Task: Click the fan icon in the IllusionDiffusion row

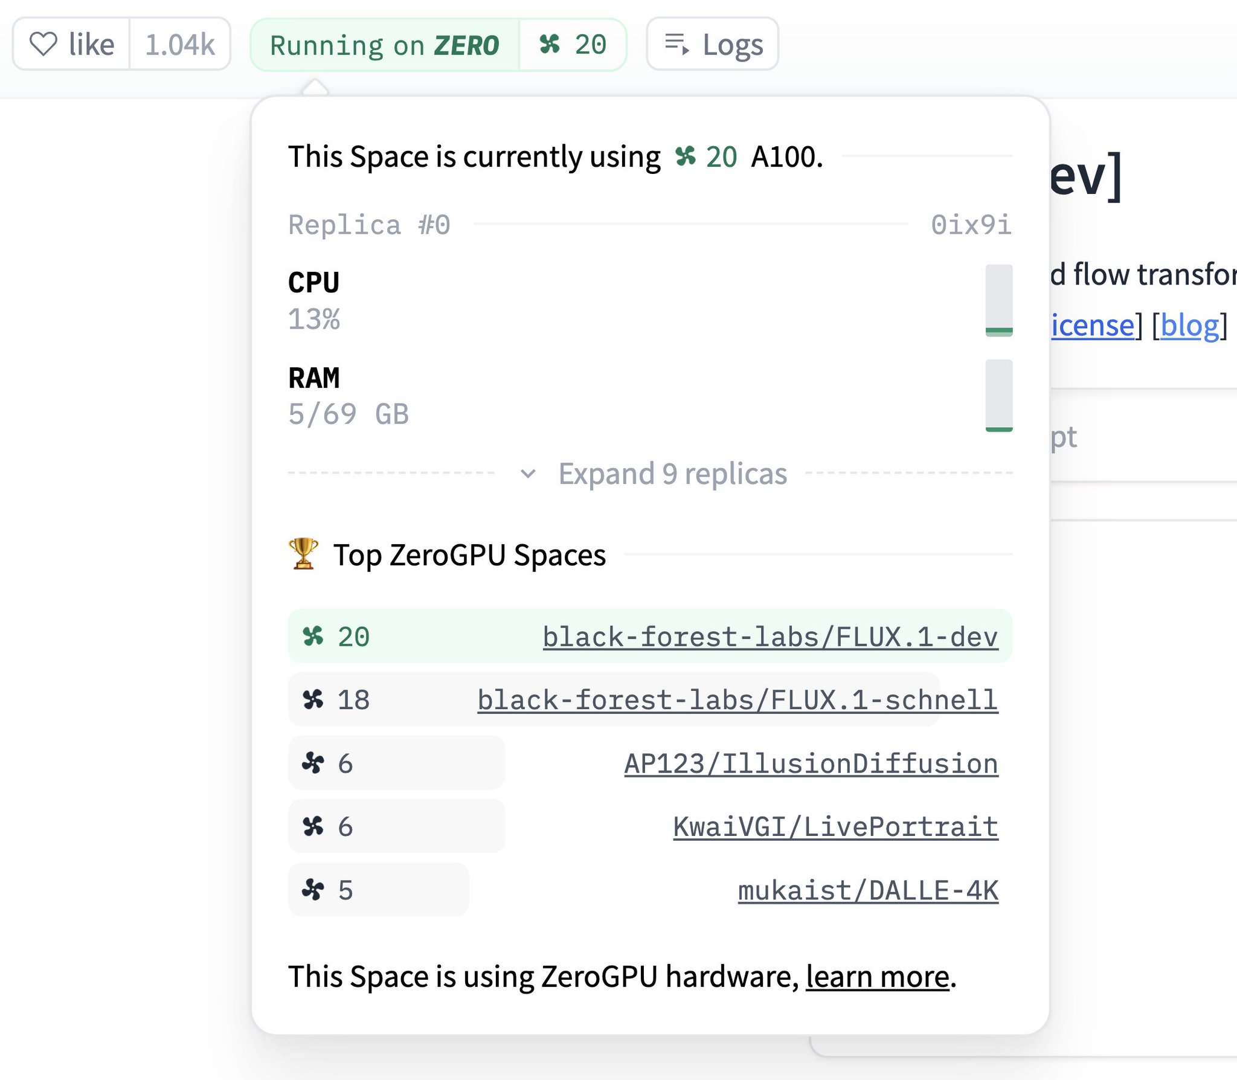Action: (x=313, y=763)
